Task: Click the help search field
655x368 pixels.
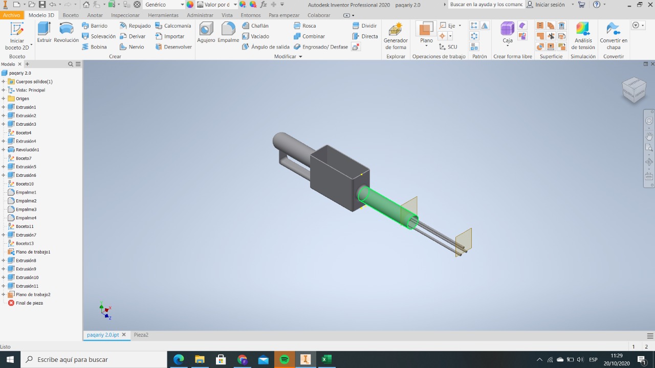Action: (x=486, y=5)
